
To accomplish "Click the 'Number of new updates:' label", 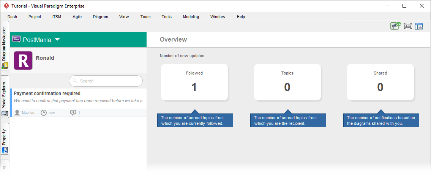I will coord(183,56).
